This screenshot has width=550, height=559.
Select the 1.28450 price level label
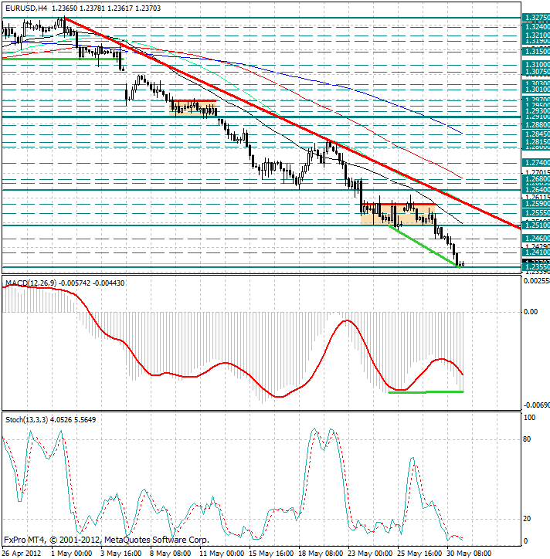click(536, 134)
